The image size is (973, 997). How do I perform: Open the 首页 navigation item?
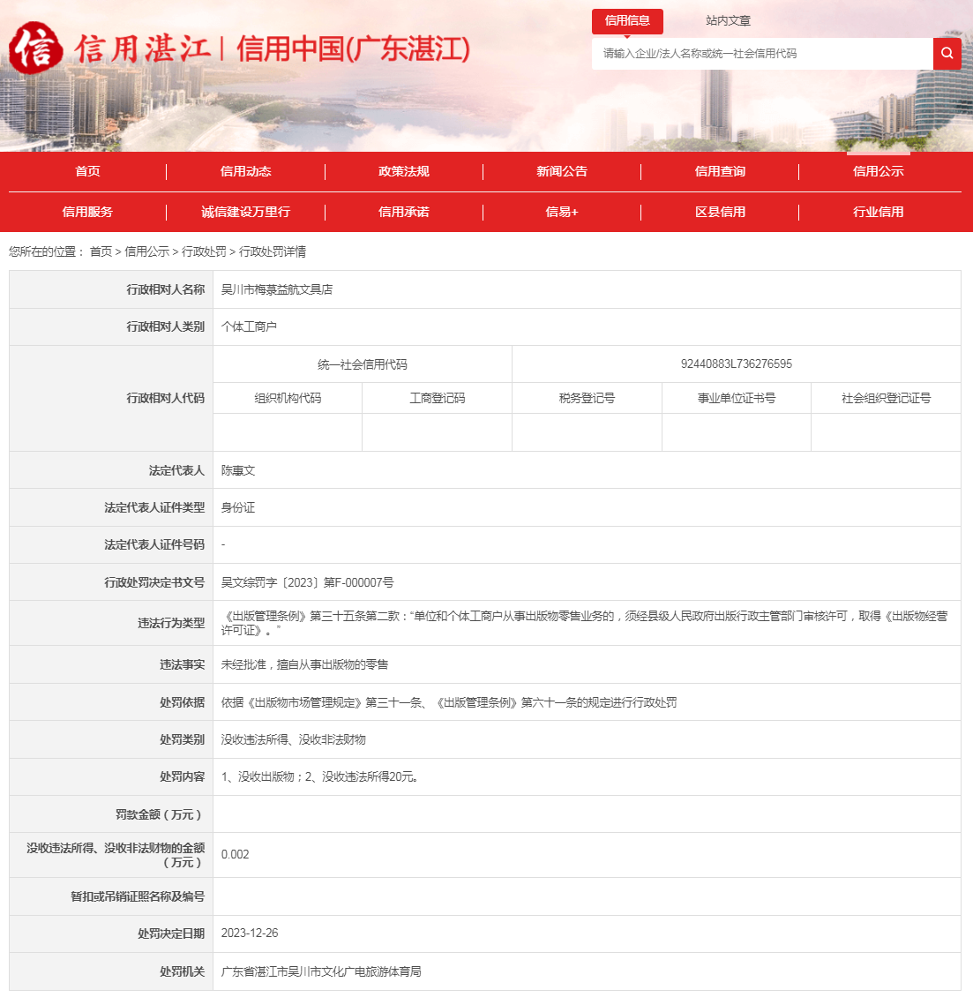pos(87,172)
